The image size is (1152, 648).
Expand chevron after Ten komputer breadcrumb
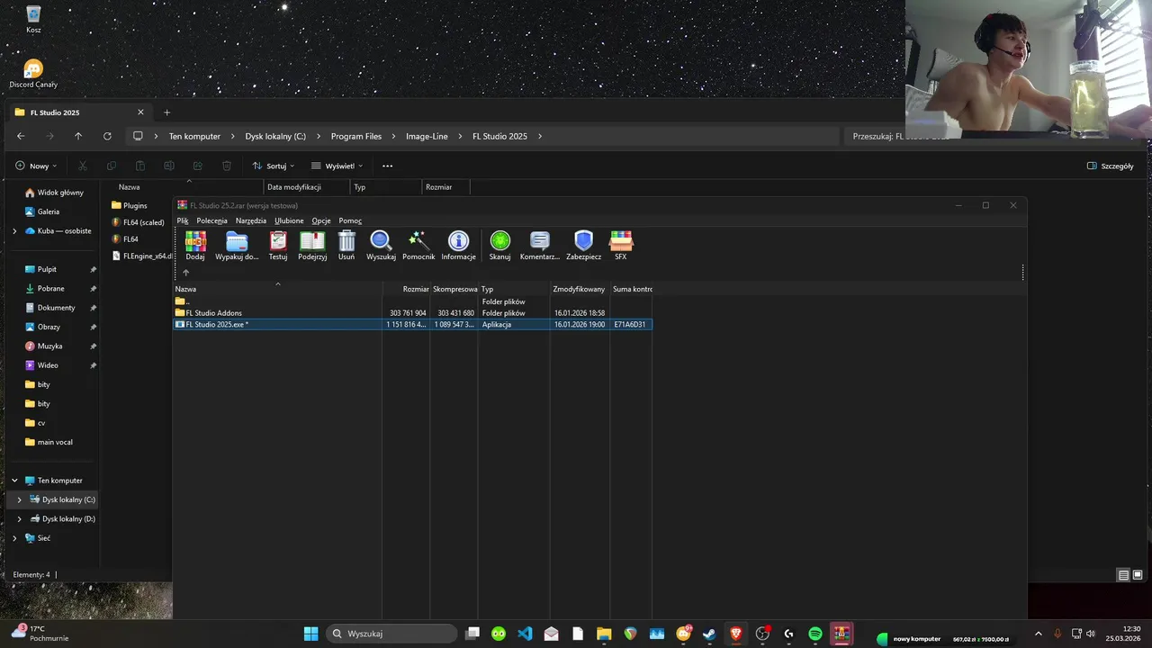point(232,136)
